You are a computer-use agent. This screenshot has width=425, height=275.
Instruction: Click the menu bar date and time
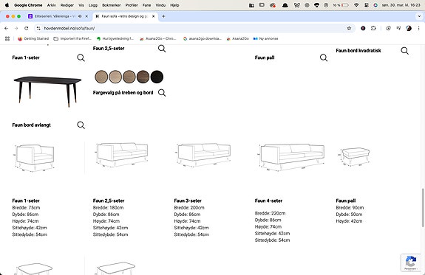401,5
